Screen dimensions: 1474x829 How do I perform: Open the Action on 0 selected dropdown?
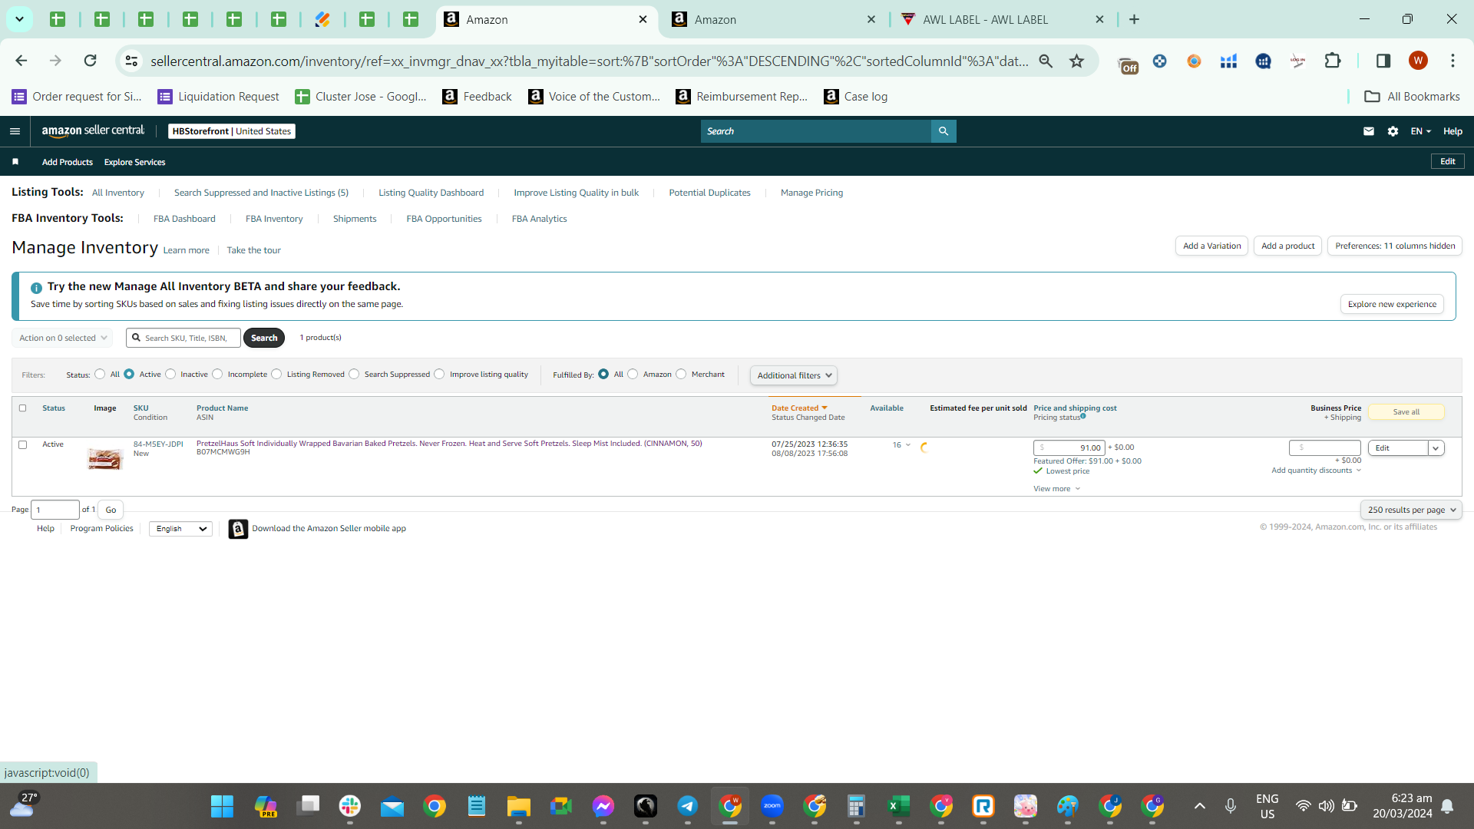62,338
